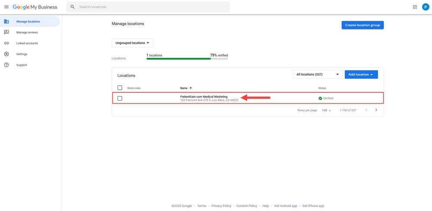Click Create location group button
The height and width of the screenshot is (211, 432).
362,25
